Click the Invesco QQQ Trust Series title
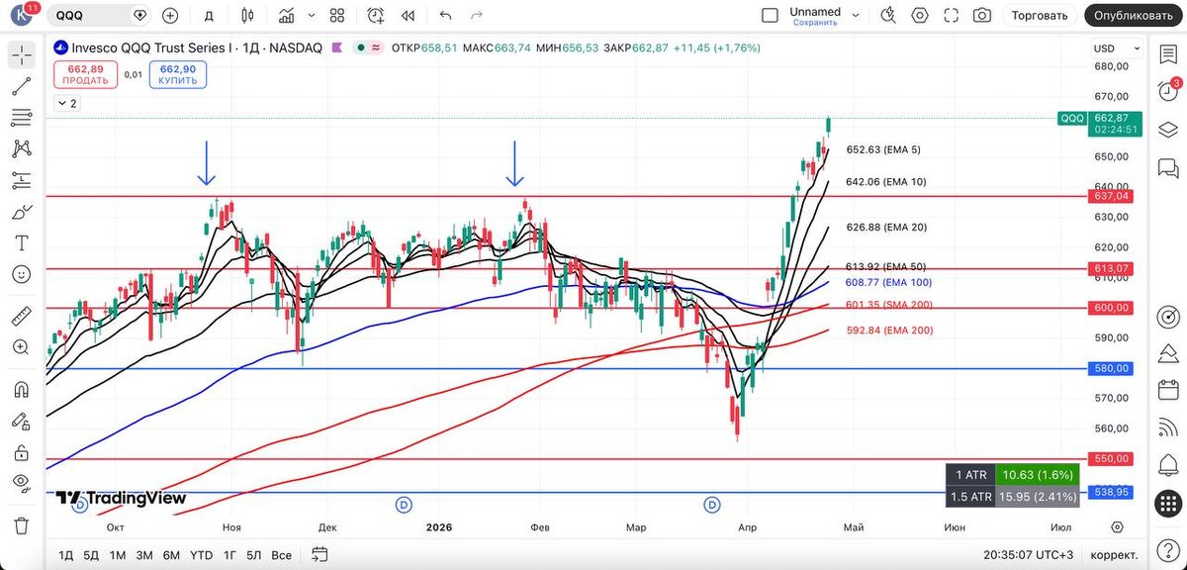The width and height of the screenshot is (1187, 570). 150,47
